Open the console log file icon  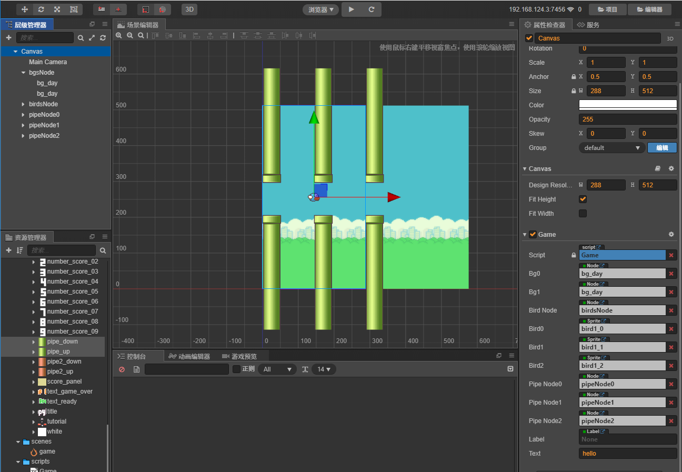point(136,369)
